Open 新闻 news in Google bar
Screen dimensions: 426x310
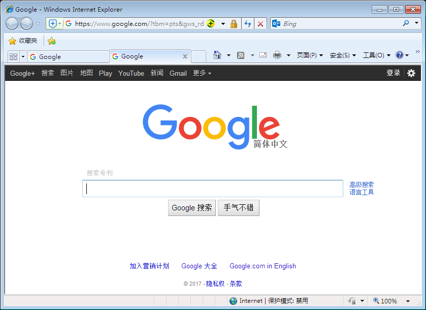click(157, 73)
